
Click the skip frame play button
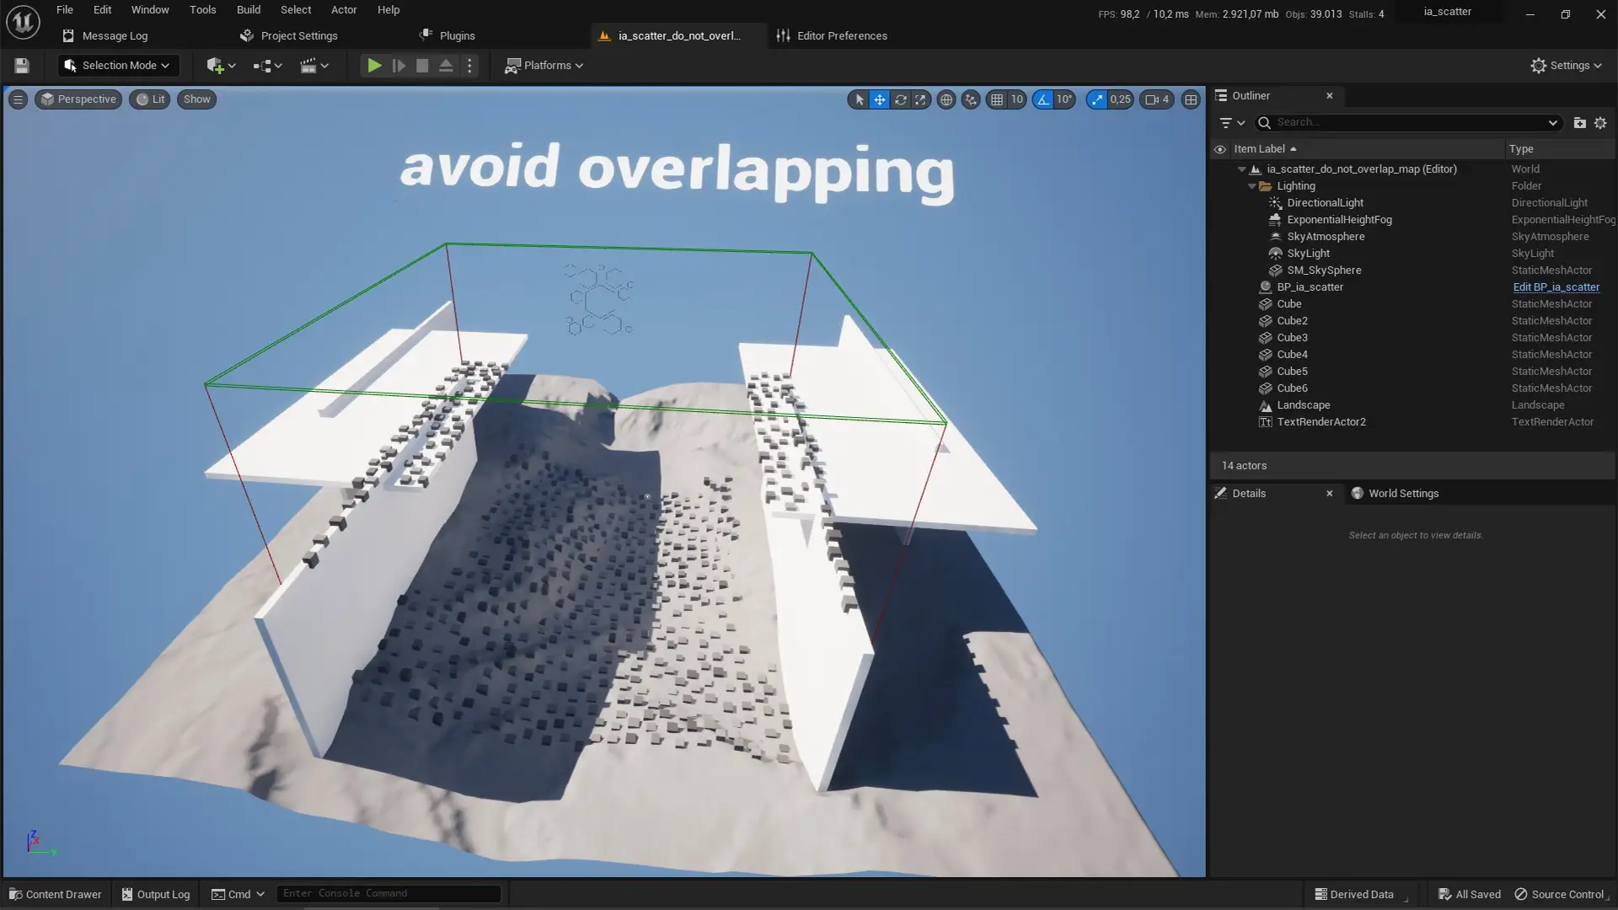399,66
